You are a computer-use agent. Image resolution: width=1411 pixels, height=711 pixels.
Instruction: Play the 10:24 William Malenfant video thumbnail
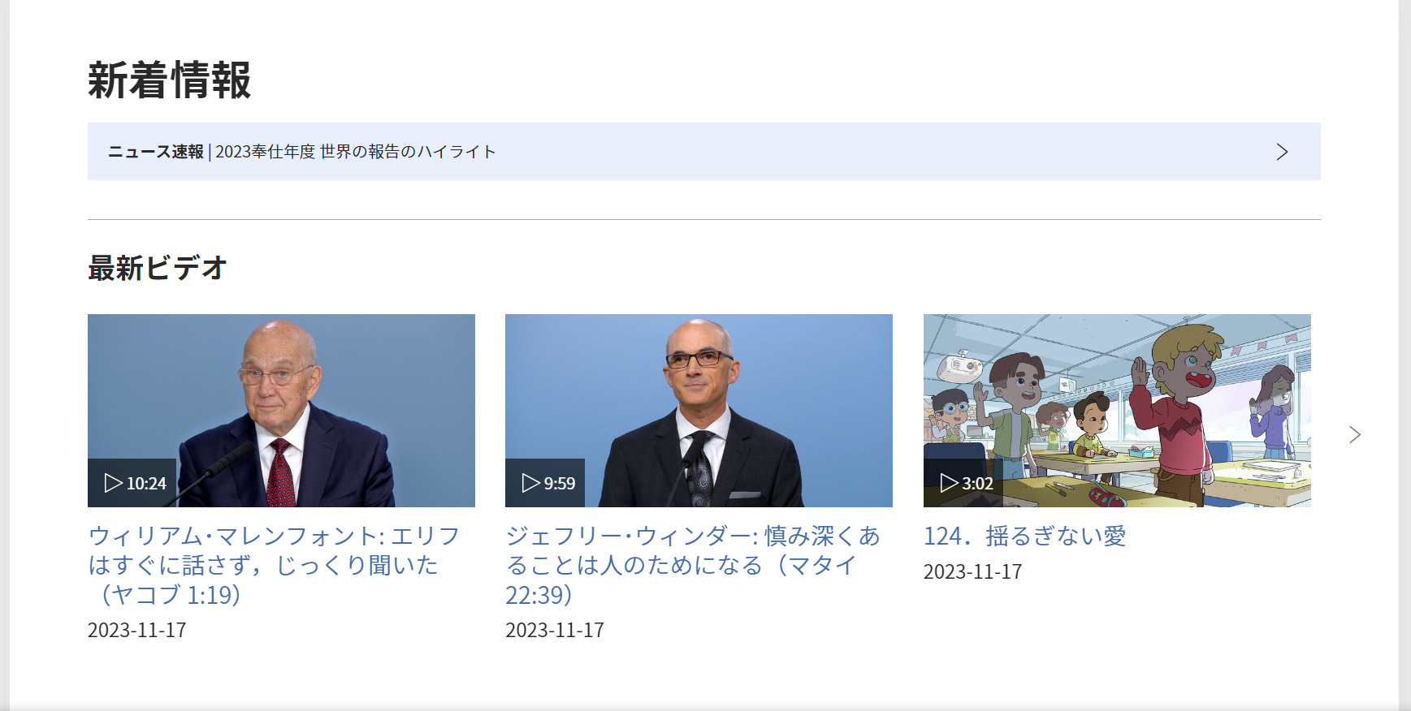(x=281, y=411)
